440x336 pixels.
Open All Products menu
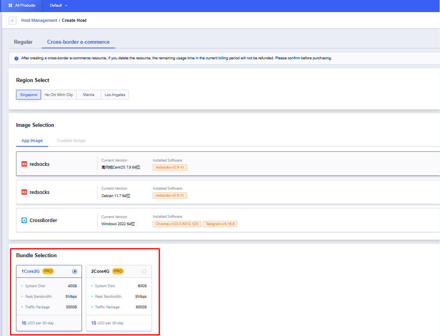tap(22, 5)
